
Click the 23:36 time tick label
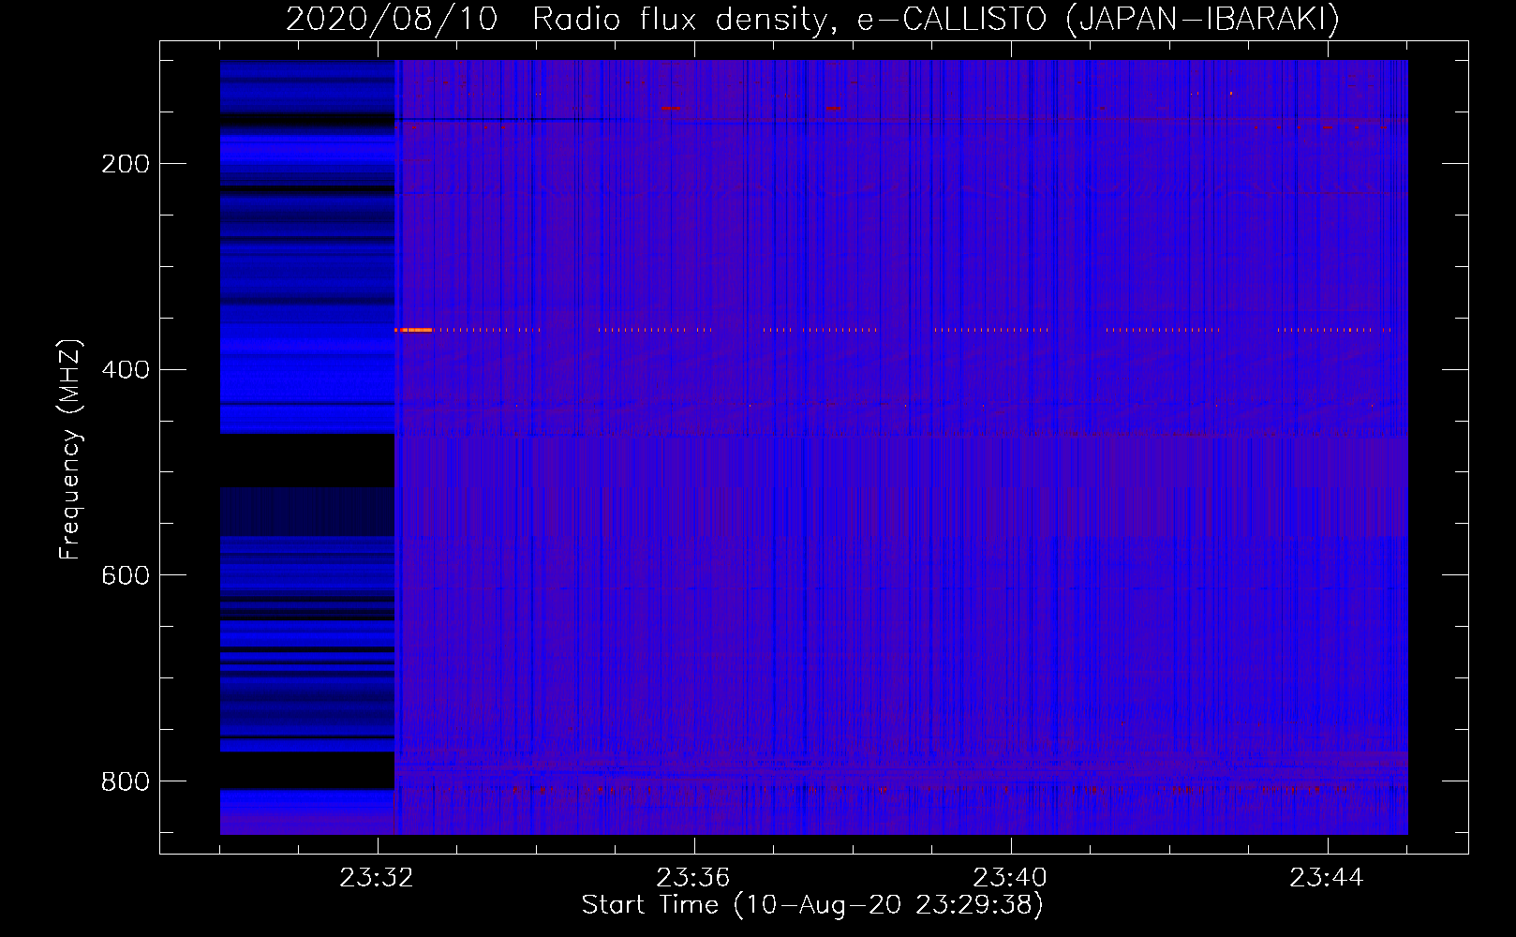[x=693, y=878]
